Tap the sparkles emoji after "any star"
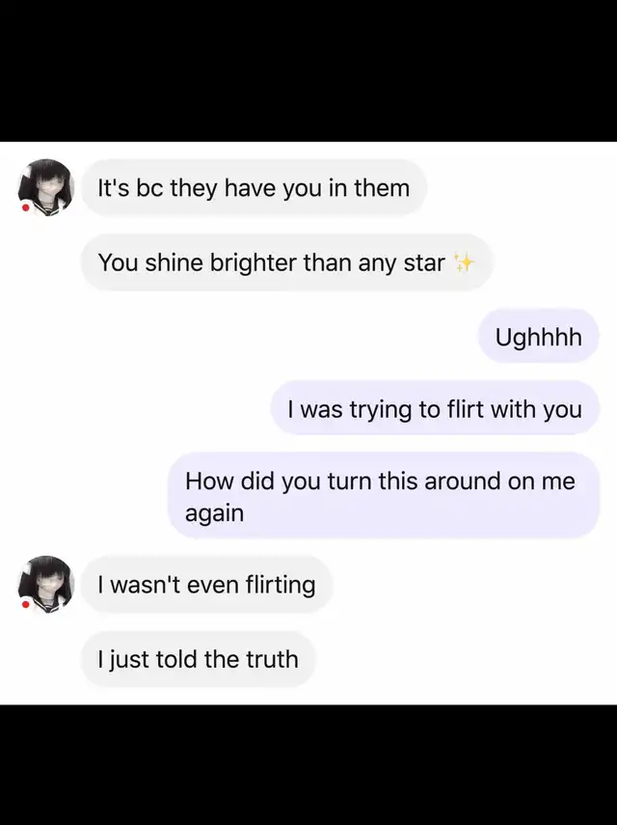617x825 pixels. (464, 262)
